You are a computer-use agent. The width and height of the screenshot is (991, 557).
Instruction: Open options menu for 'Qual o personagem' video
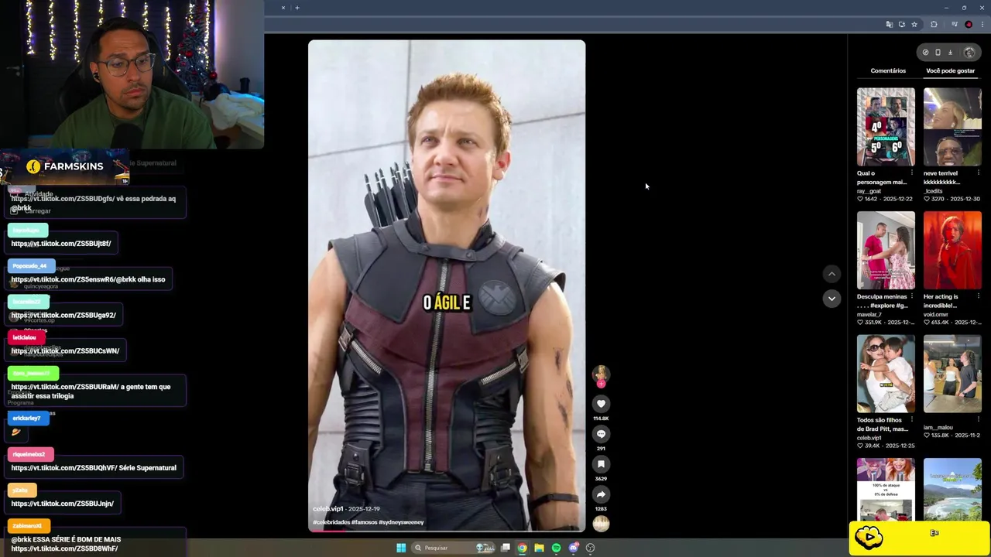(911, 173)
